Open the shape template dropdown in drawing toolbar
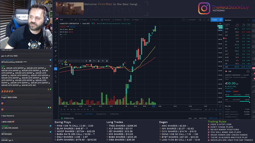255x143 pixels. (61, 61)
